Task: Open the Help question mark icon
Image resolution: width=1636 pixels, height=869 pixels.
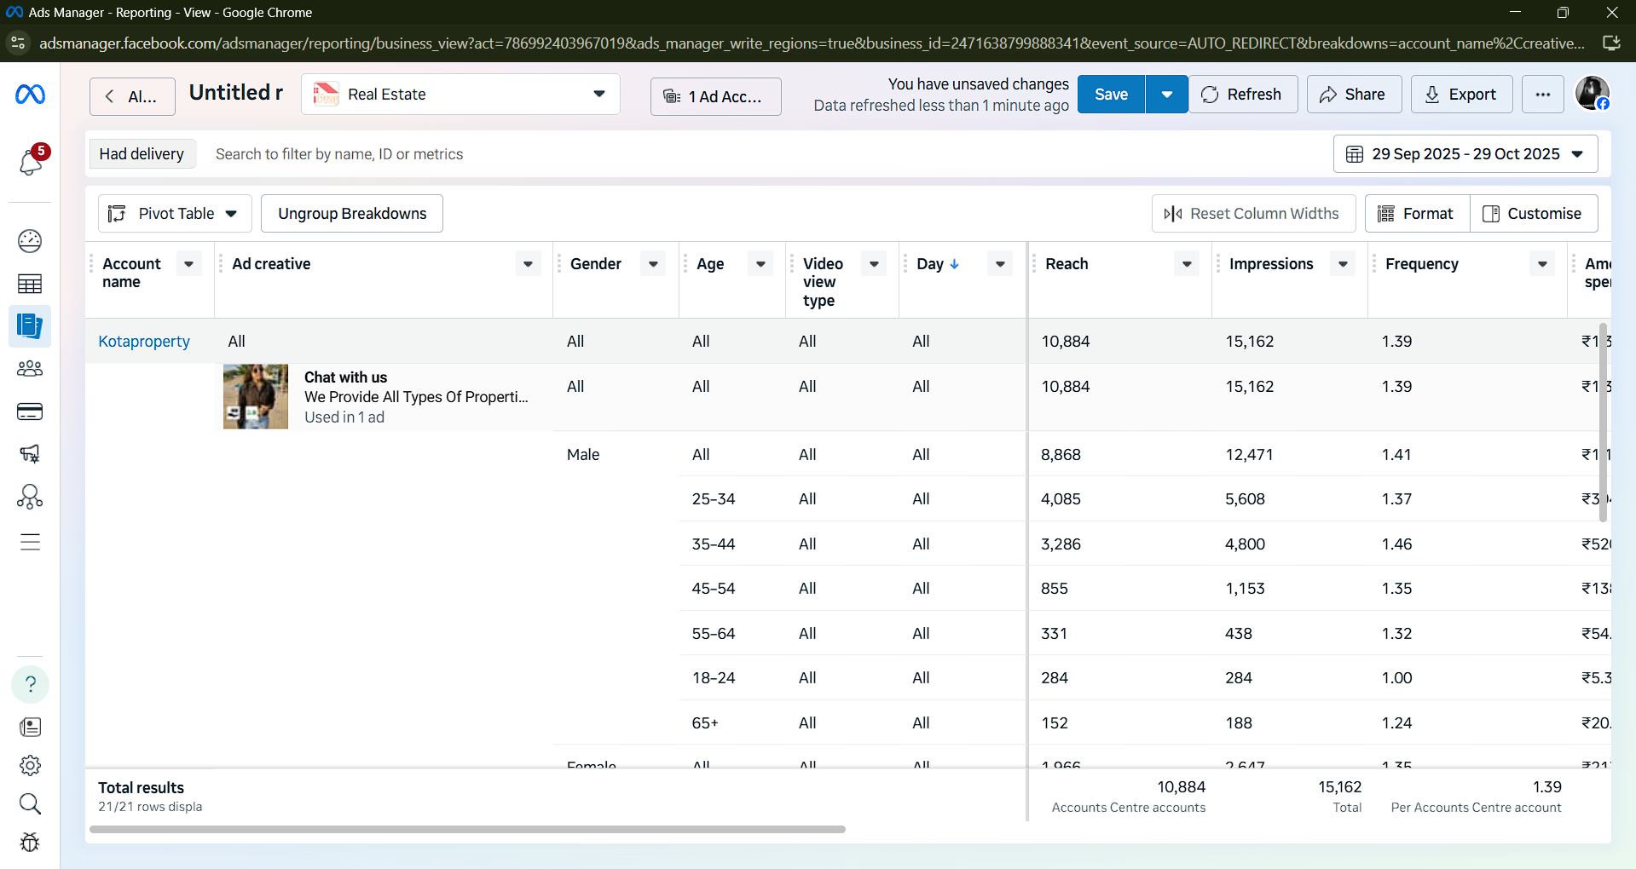Action: 30,684
